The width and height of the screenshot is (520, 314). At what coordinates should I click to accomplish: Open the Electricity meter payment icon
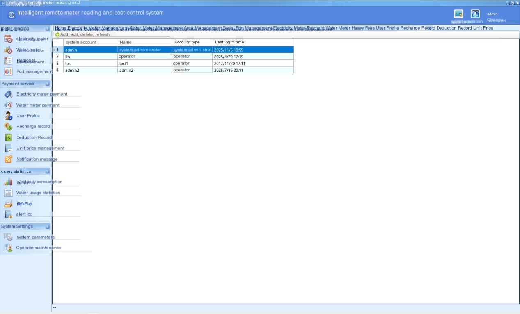[x=8, y=94]
